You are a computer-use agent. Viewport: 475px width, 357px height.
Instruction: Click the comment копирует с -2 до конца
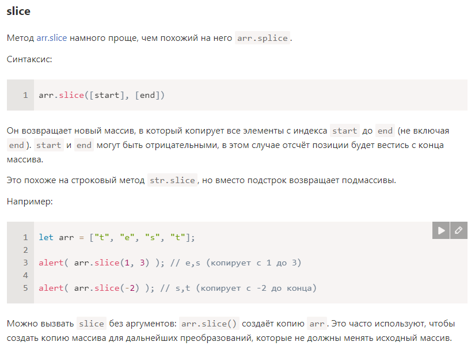[x=256, y=288]
